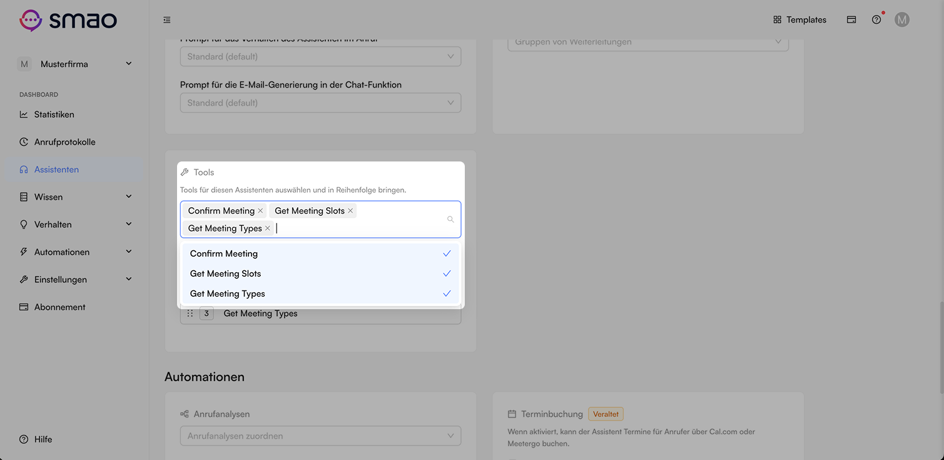Viewport: 944px width, 460px height.
Task: Click the Statistiken chart icon
Action: tap(24, 115)
